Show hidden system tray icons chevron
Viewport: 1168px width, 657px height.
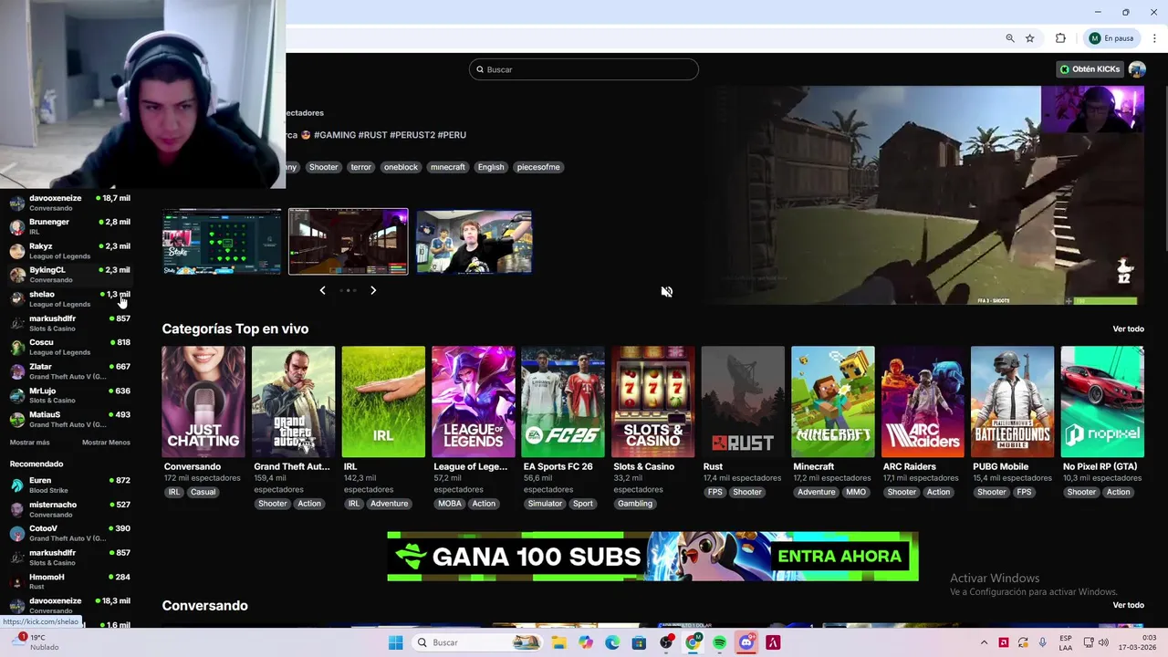[x=984, y=642]
